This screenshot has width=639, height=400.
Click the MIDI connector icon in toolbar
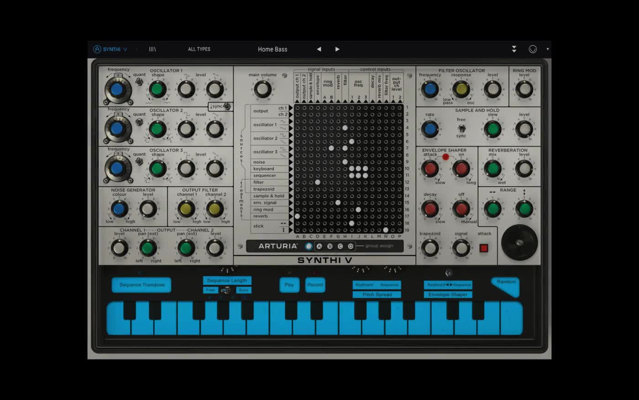tap(532, 49)
